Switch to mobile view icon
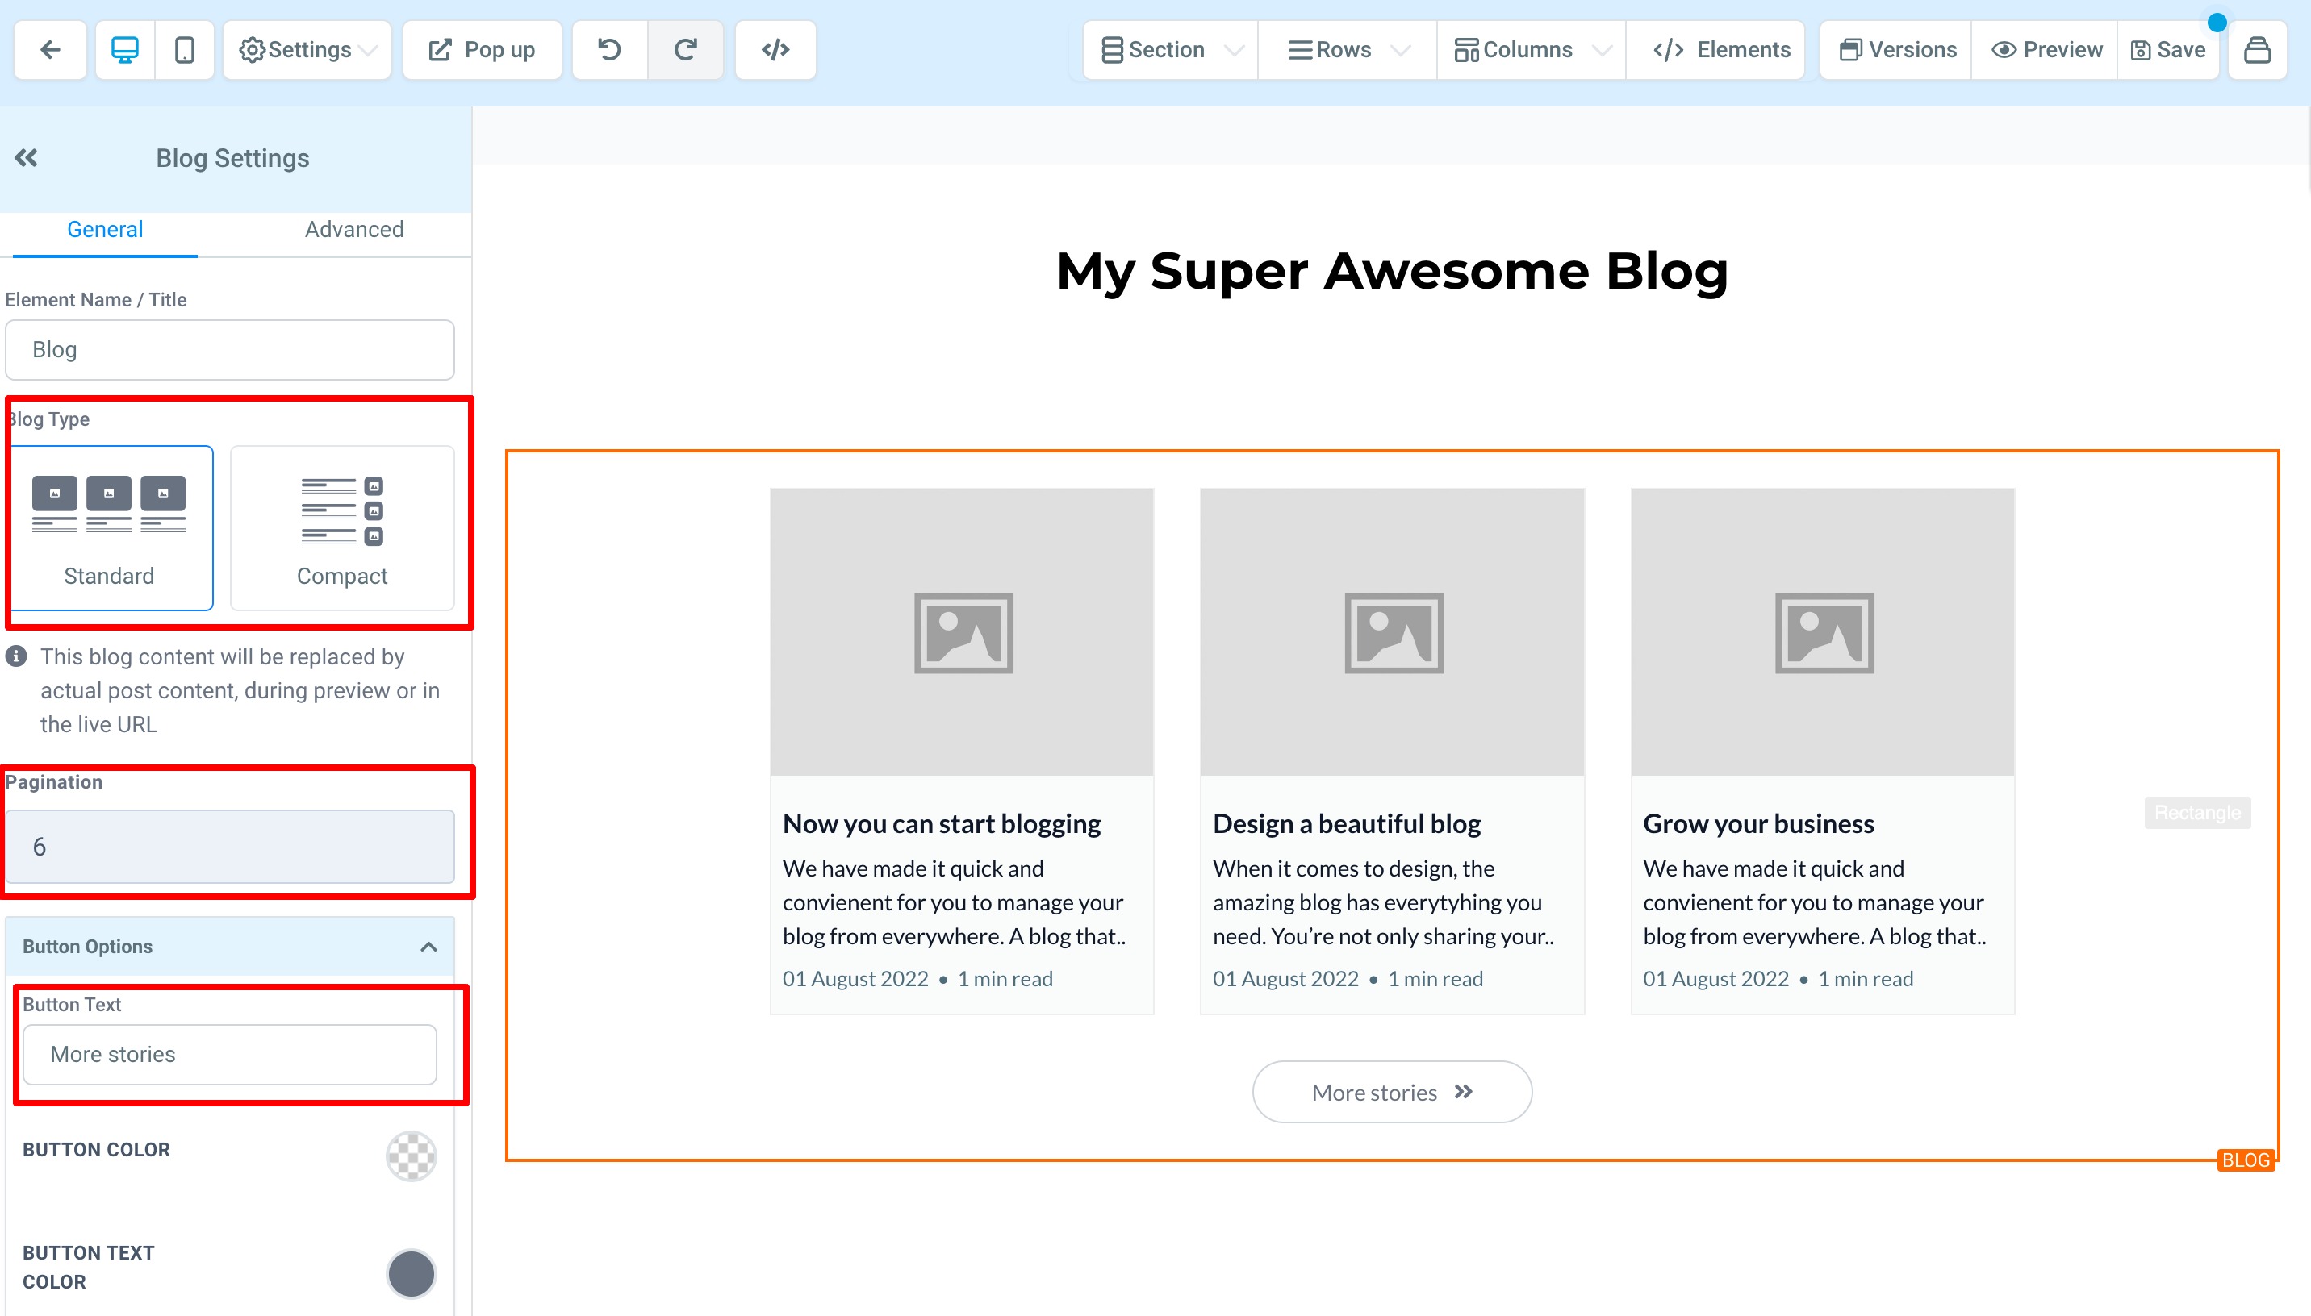 click(x=185, y=50)
